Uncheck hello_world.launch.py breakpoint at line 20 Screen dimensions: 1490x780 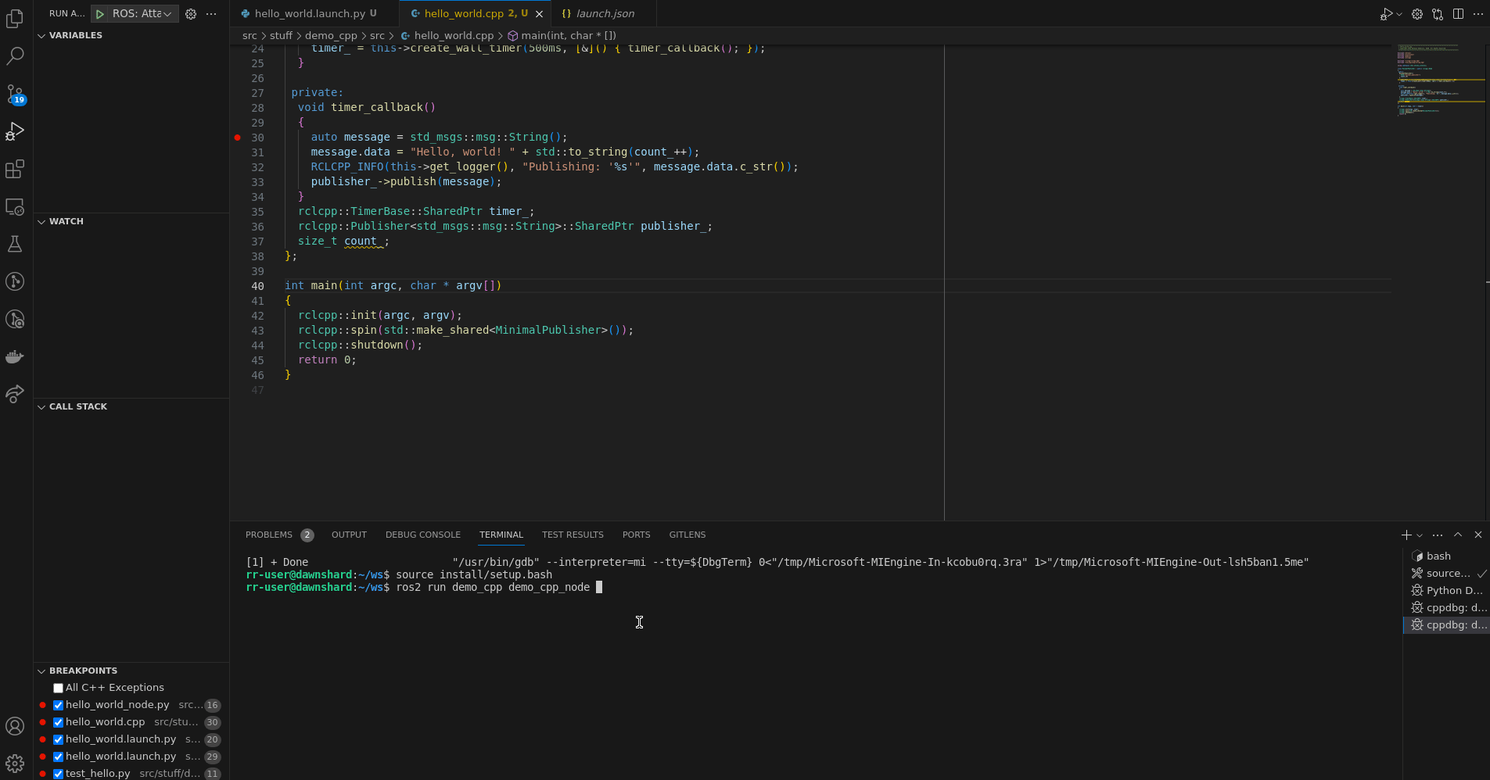pyautogui.click(x=58, y=739)
